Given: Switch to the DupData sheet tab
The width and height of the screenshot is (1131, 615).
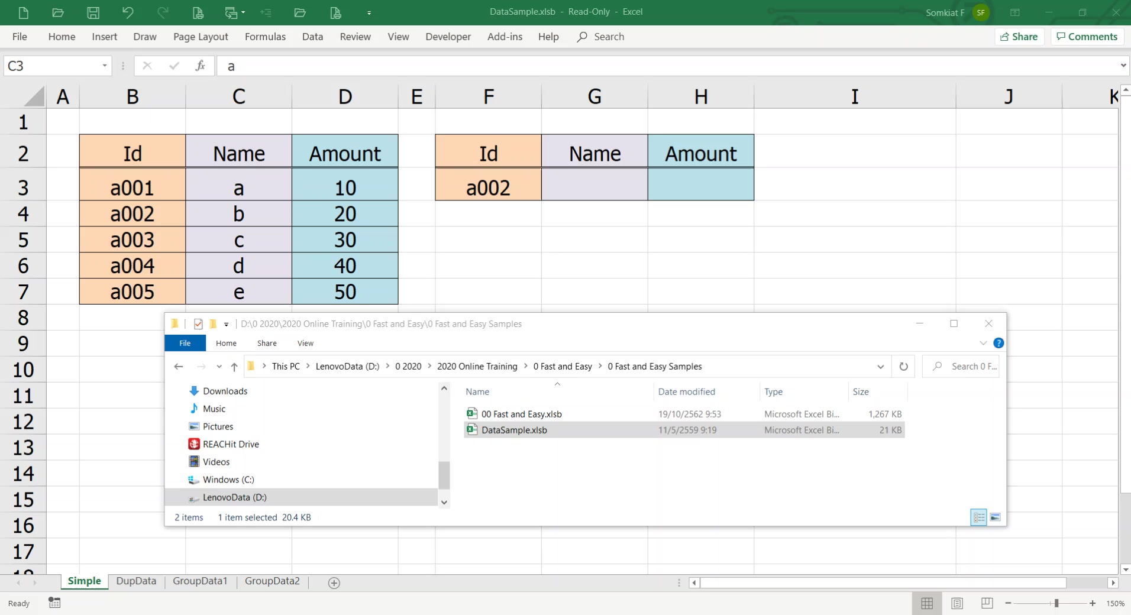Looking at the screenshot, I should 136,581.
